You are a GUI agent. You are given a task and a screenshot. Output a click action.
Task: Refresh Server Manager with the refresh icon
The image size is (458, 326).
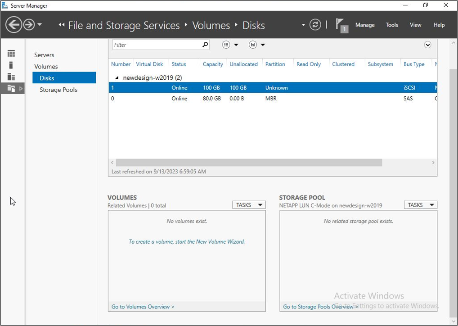click(315, 25)
